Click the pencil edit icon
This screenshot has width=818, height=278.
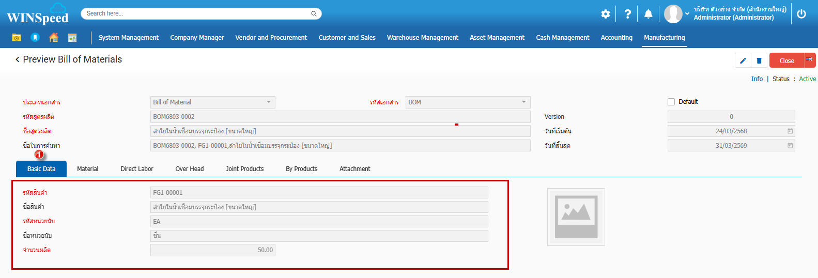743,60
